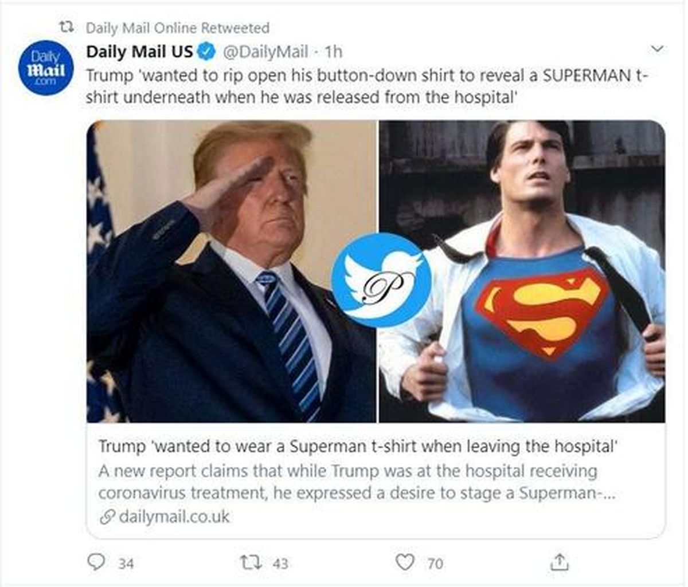Image resolution: width=688 pixels, height=587 pixels.
Task: Open the Daily Mail US profile name
Action: (x=139, y=52)
